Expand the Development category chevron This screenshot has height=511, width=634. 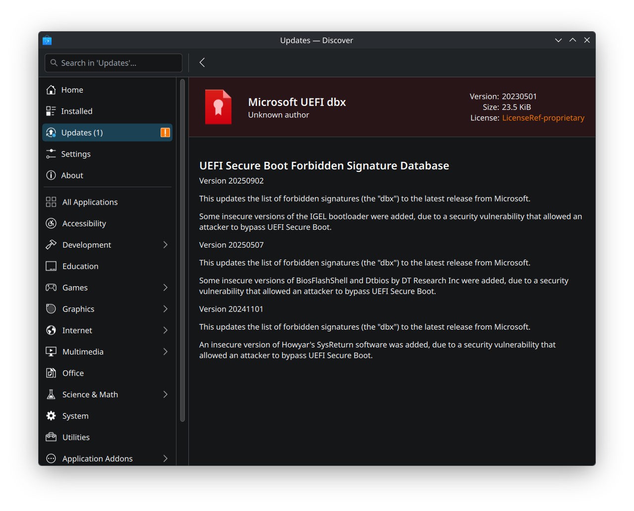tap(166, 245)
